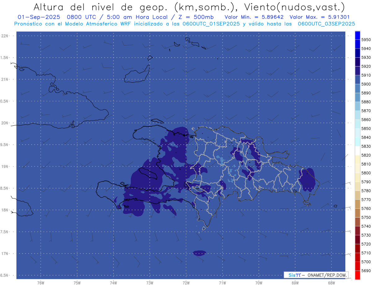Click the 76W longitude label

click(41, 283)
